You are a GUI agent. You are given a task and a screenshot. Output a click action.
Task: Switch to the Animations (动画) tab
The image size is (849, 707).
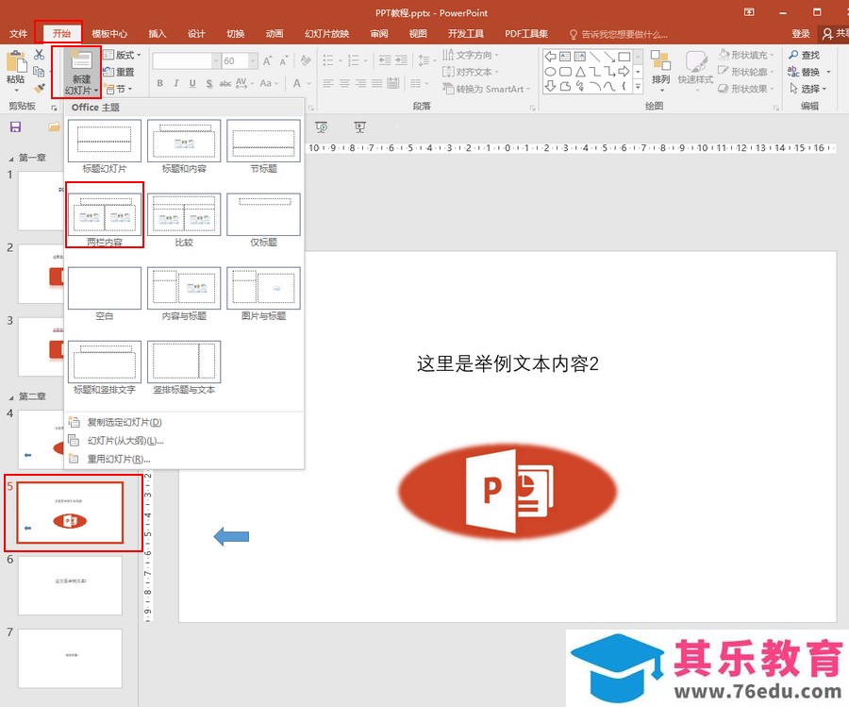274,34
